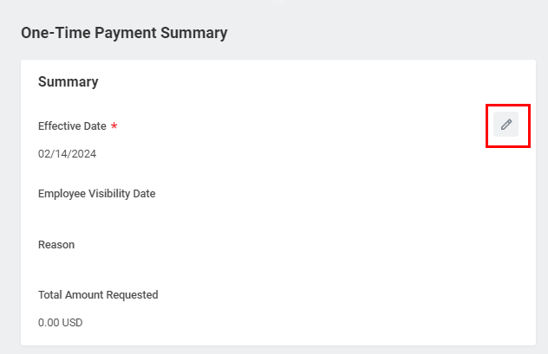This screenshot has height=354, width=548.
Task: Click the Employee Visibility Date label
Action: (96, 194)
